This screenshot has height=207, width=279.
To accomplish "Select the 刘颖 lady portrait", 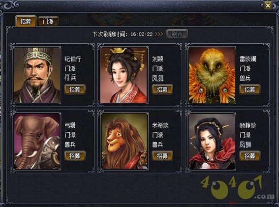I will (x=124, y=75).
